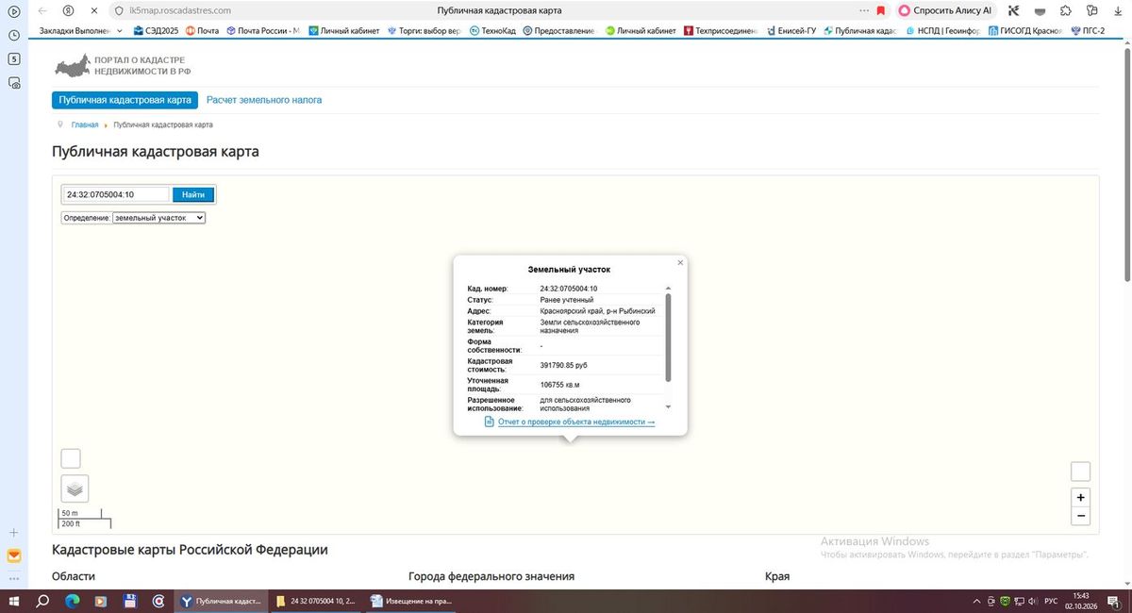Viewport: 1132px width, 613px height.
Task: Toggle the empty square control above layers
Action: [71, 459]
